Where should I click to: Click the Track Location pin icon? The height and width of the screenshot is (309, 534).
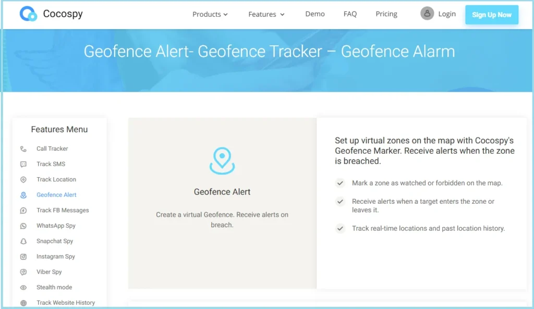coord(23,180)
